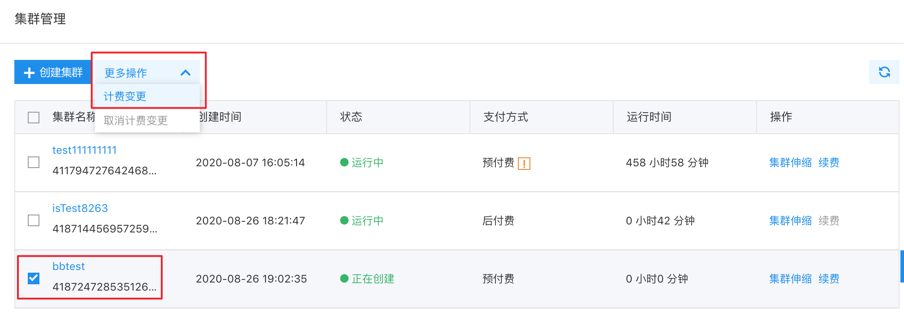
Task: Open the 更多操作 dropdown
Action: click(x=147, y=72)
